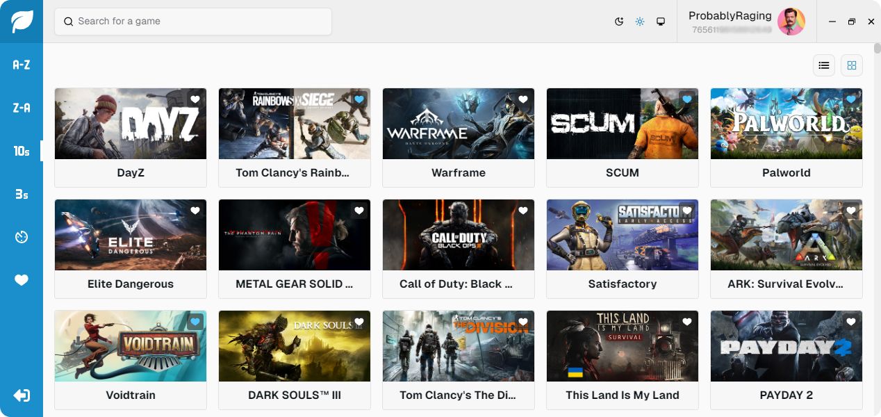Image resolution: width=881 pixels, height=417 pixels.
Task: Toggle Call of Duty favorite heart
Action: [523, 211]
